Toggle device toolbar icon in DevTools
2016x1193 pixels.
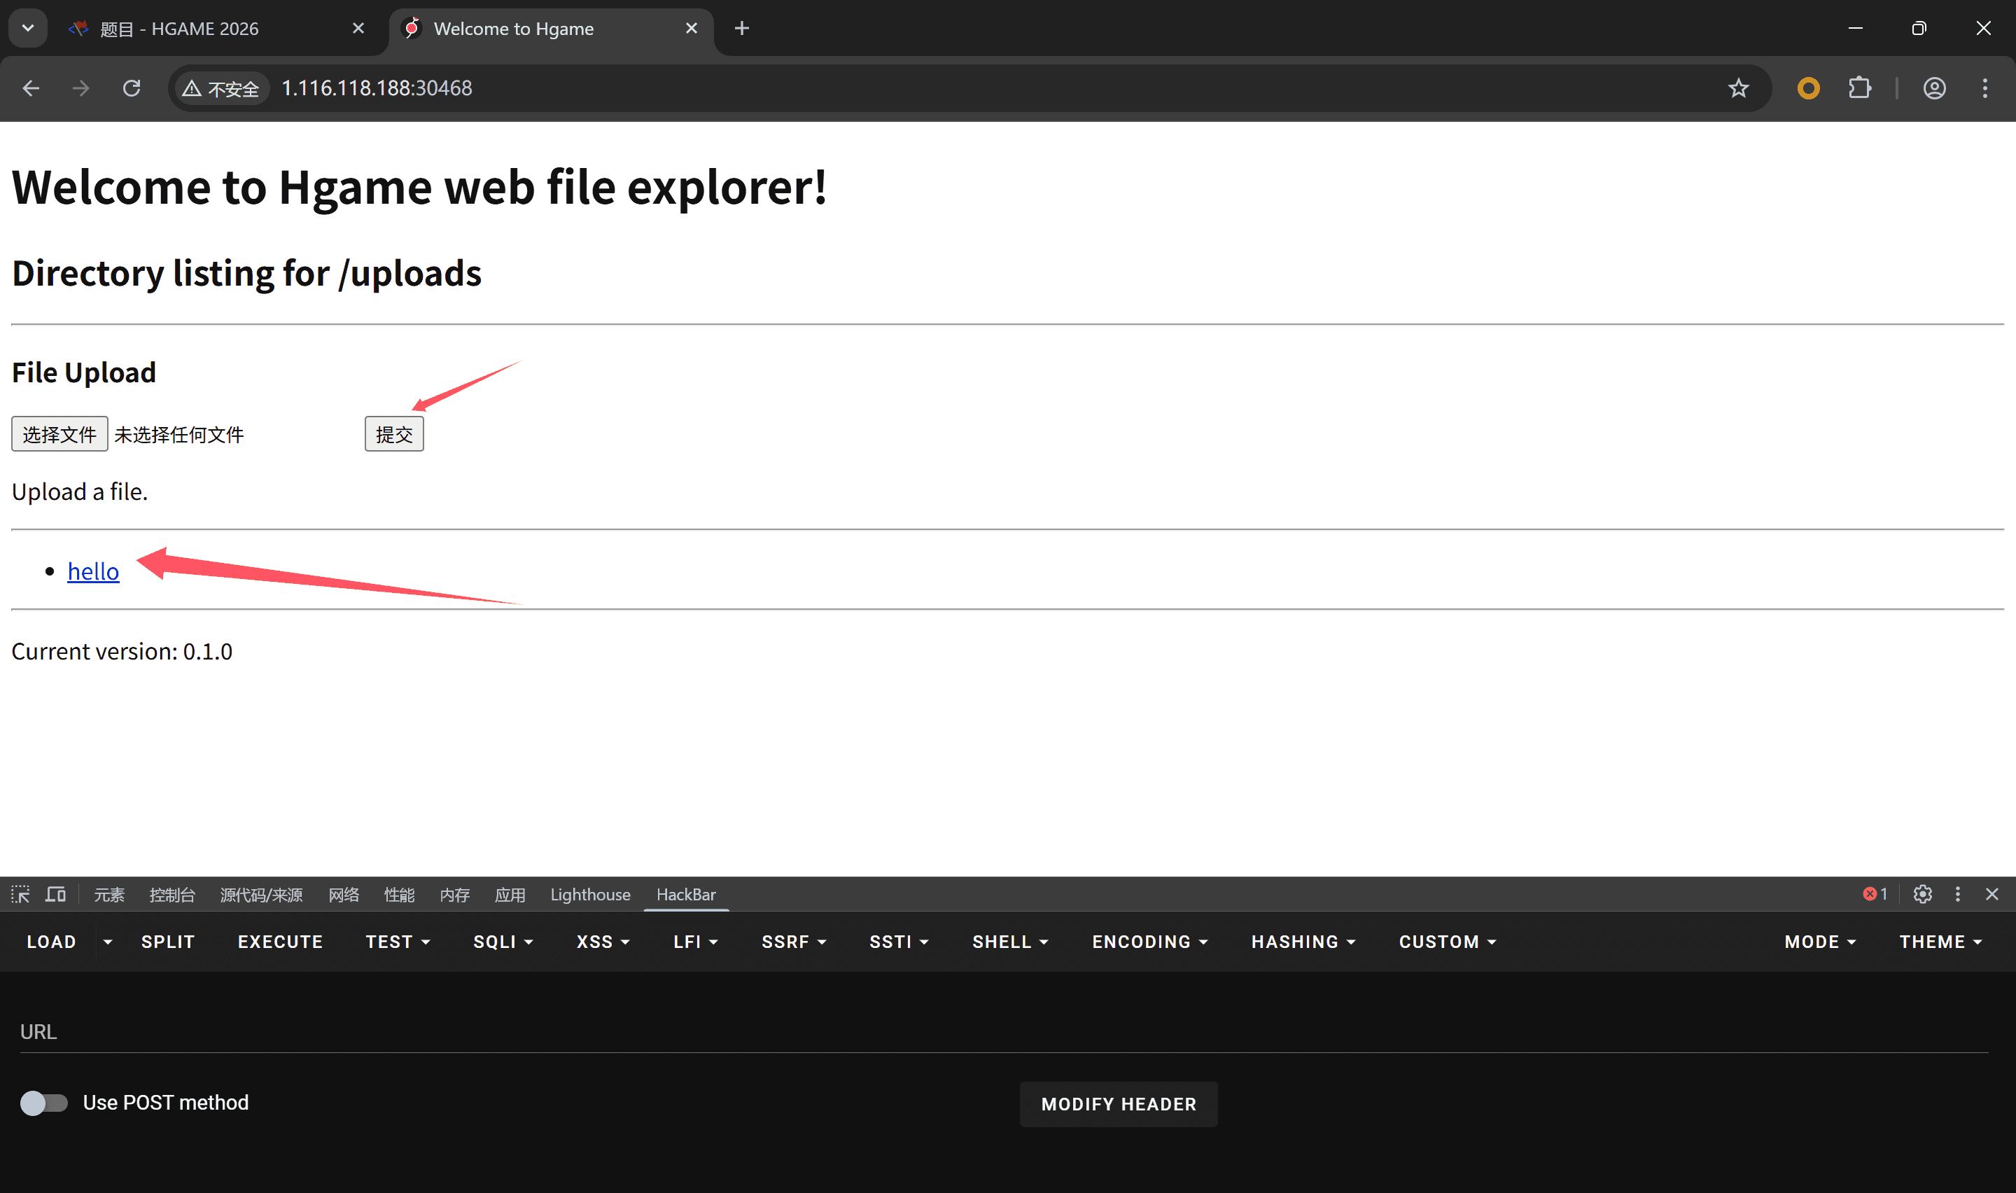coord(55,894)
